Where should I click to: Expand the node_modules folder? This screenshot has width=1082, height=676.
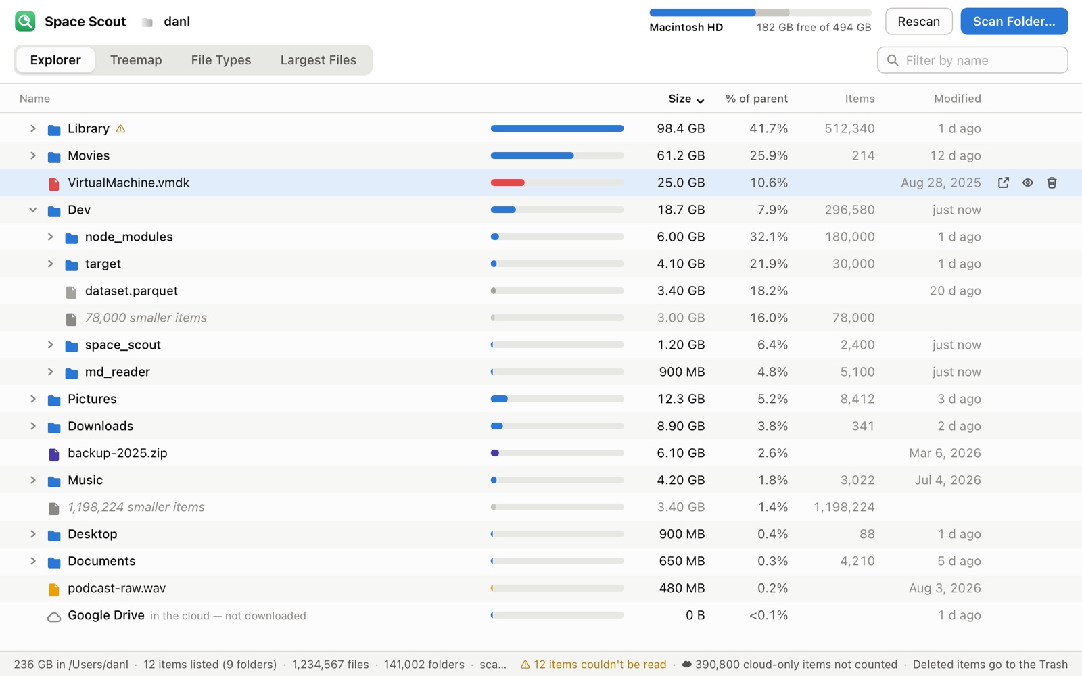coord(50,237)
